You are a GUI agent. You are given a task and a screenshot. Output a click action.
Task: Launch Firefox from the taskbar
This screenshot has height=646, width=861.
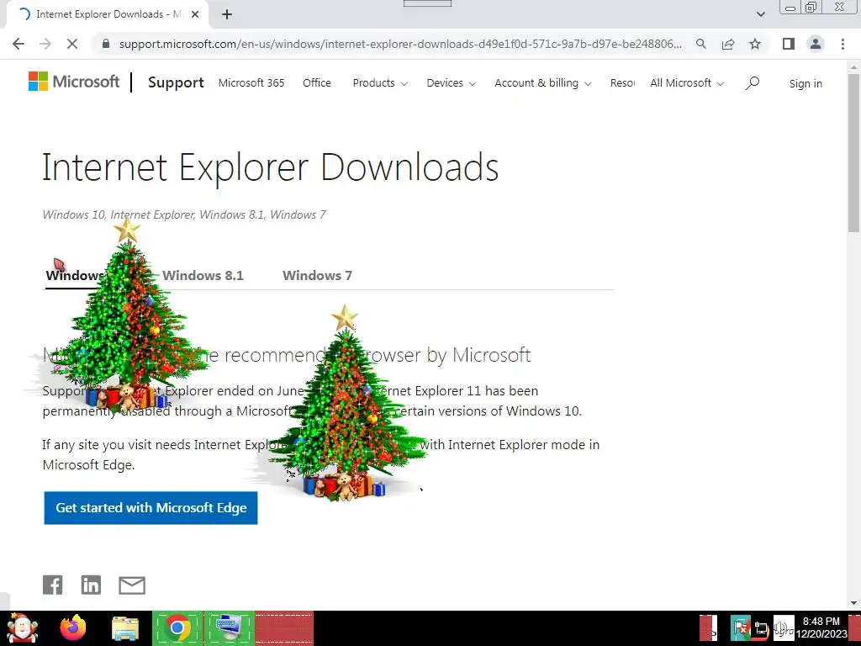pyautogui.click(x=73, y=627)
